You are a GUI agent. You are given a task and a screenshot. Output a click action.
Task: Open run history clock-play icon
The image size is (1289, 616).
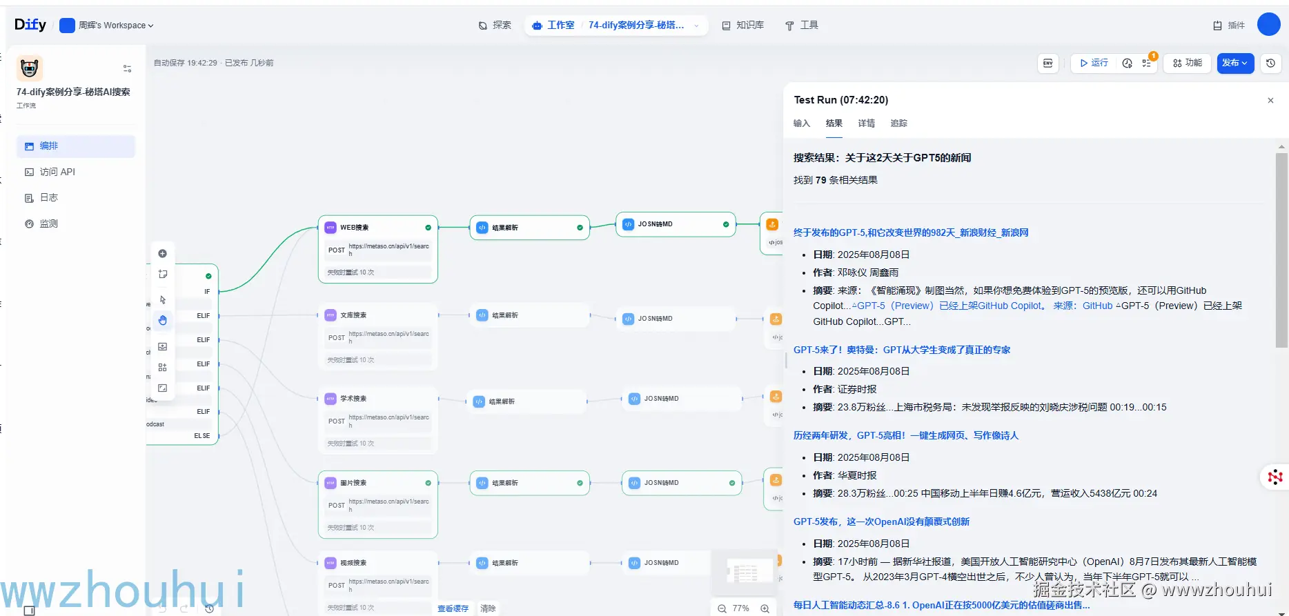(1127, 63)
